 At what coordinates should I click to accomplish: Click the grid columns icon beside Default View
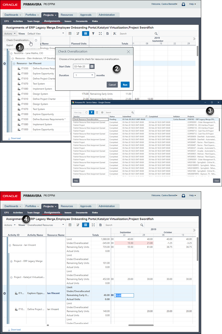point(70,33)
